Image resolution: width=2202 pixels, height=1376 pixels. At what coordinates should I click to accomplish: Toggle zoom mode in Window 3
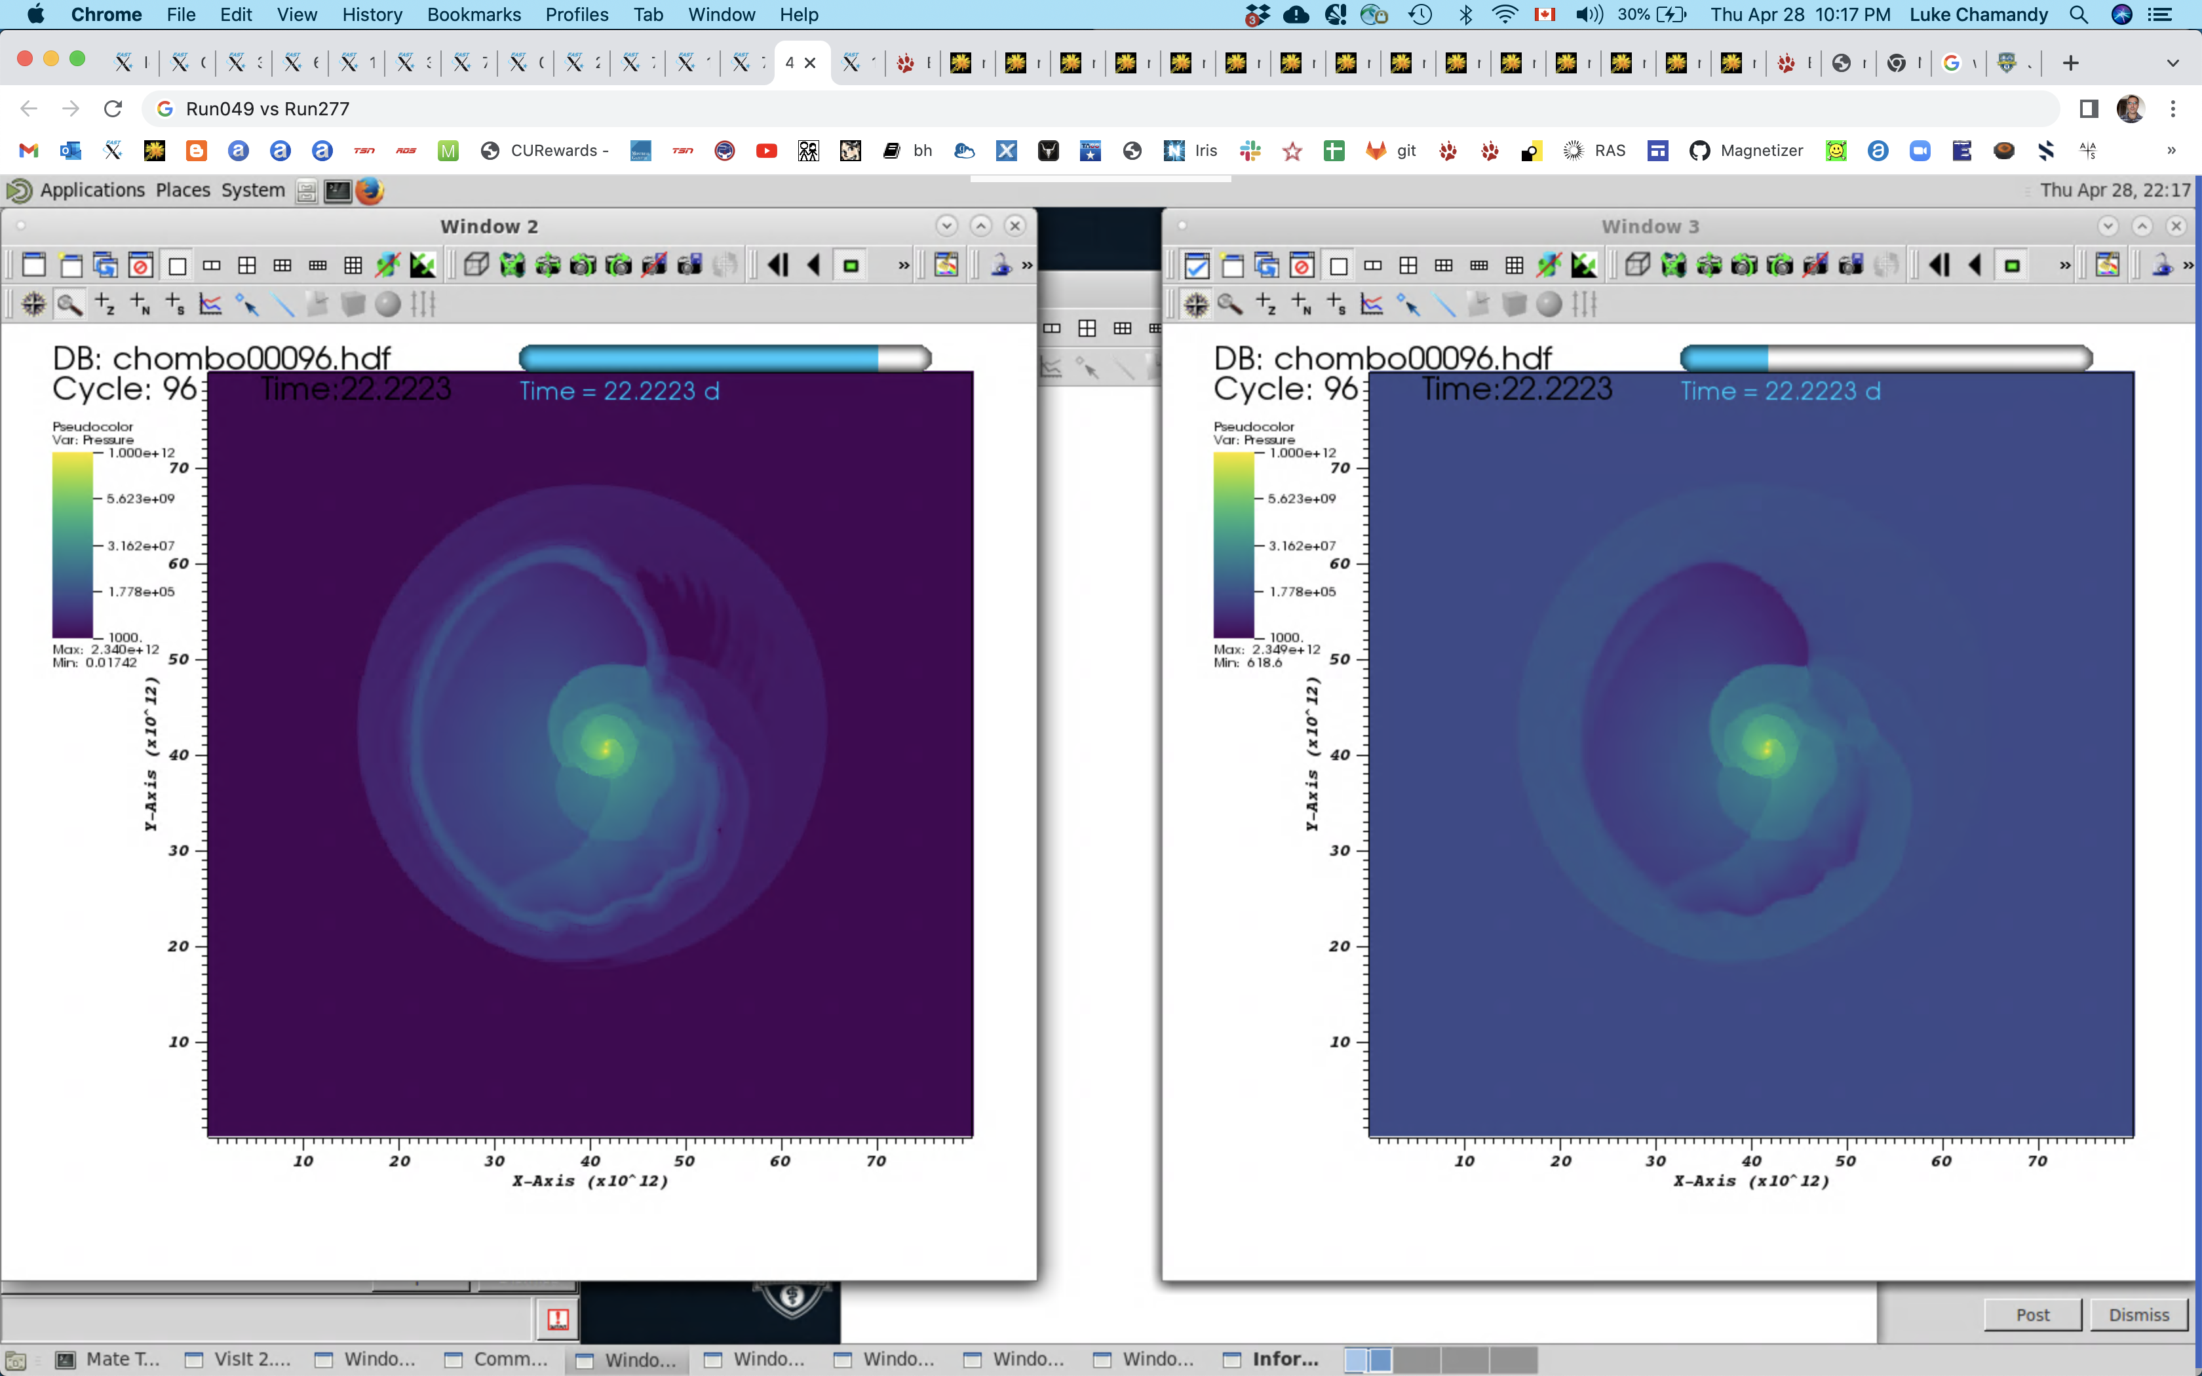(1230, 304)
